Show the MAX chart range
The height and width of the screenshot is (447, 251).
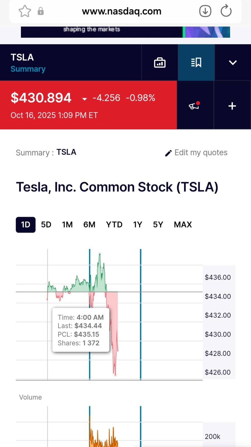pos(183,225)
